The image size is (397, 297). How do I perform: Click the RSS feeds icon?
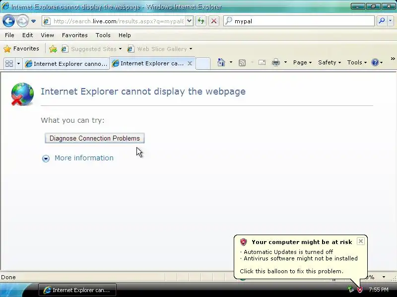(242, 62)
